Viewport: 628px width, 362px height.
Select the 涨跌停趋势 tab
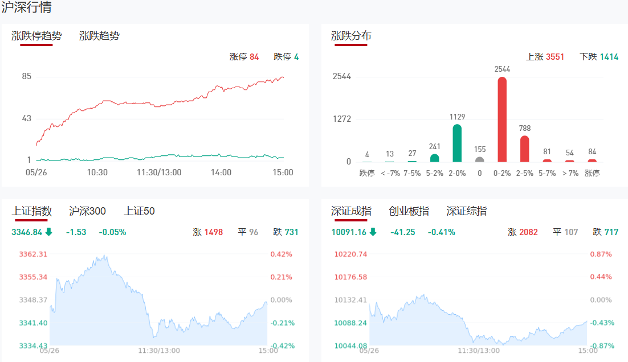[36, 36]
